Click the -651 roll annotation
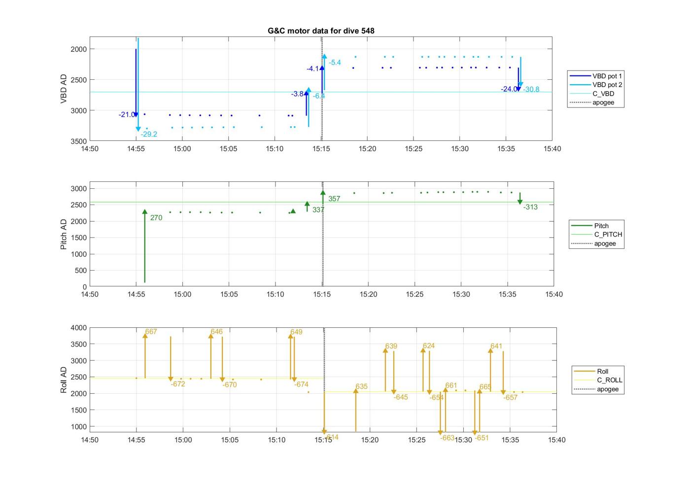Image resolution: width=690 pixels, height=486 pixels. tap(482, 438)
